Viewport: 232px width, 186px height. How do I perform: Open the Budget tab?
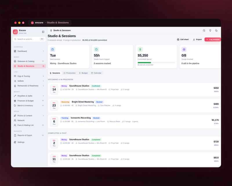point(83,73)
